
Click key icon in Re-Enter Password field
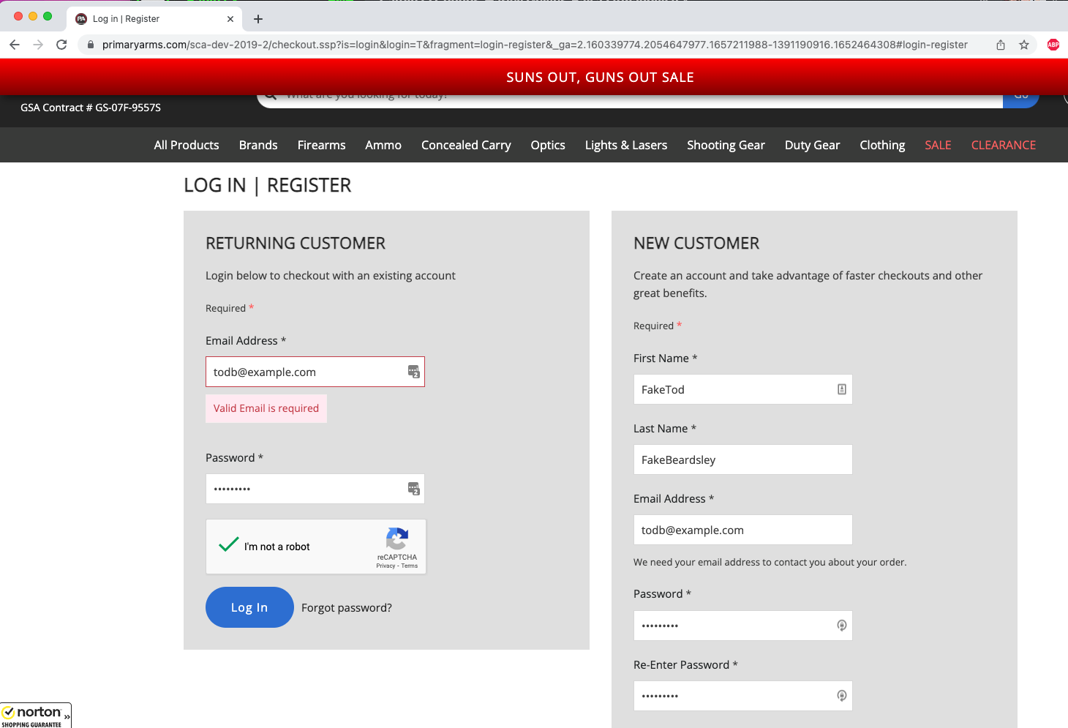click(841, 696)
